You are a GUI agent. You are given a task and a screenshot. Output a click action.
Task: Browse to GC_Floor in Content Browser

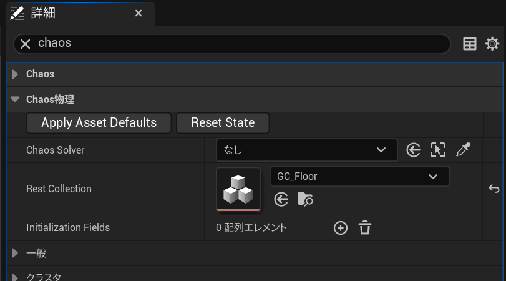coord(306,199)
